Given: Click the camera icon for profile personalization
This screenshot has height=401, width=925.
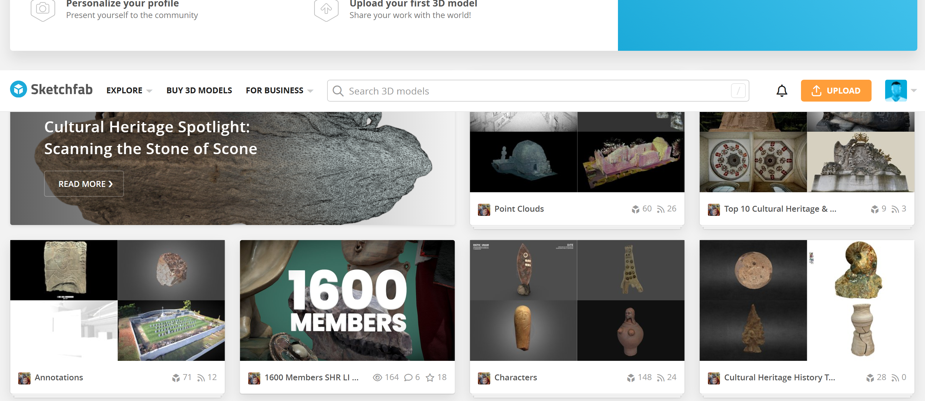Looking at the screenshot, I should 43,9.
